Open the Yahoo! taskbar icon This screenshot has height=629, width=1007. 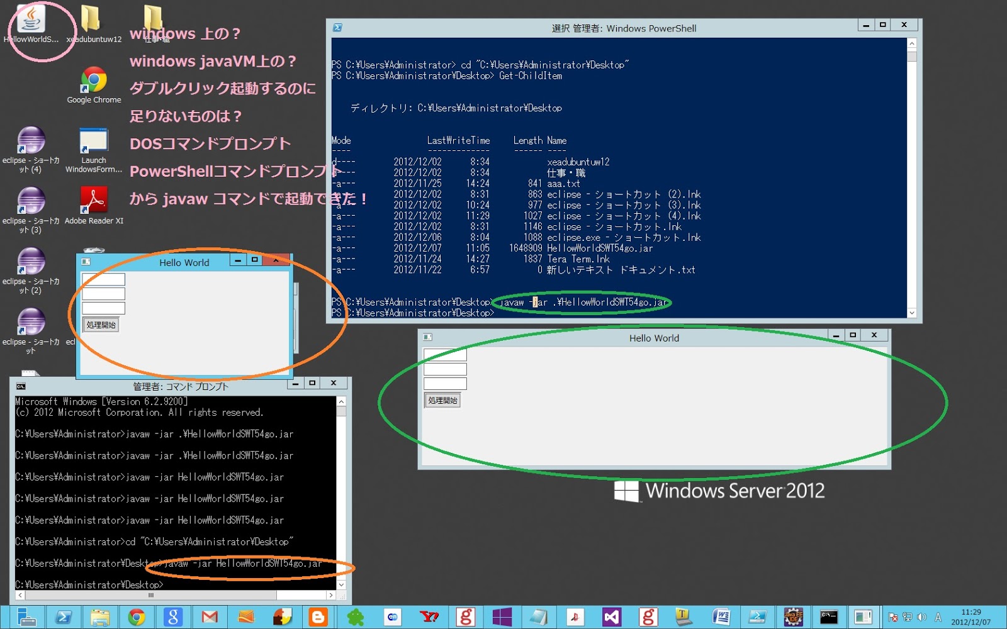click(429, 617)
